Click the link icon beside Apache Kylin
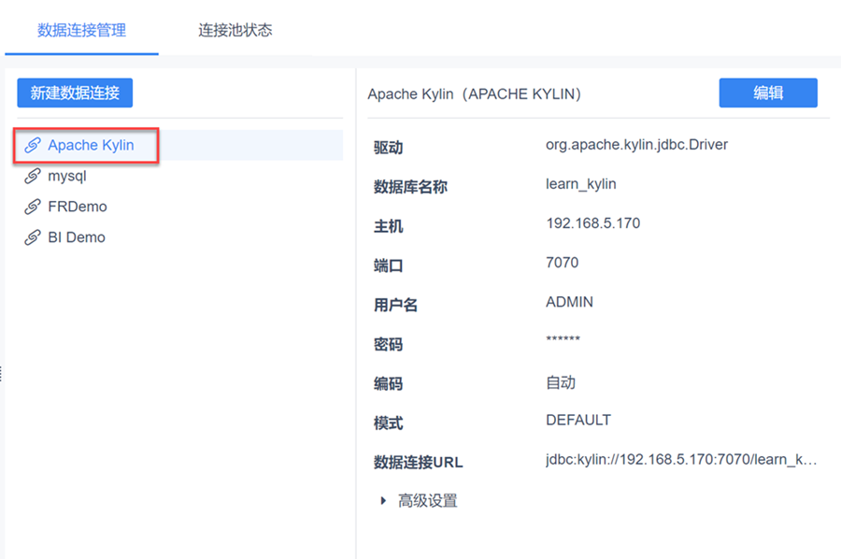 tap(33, 145)
